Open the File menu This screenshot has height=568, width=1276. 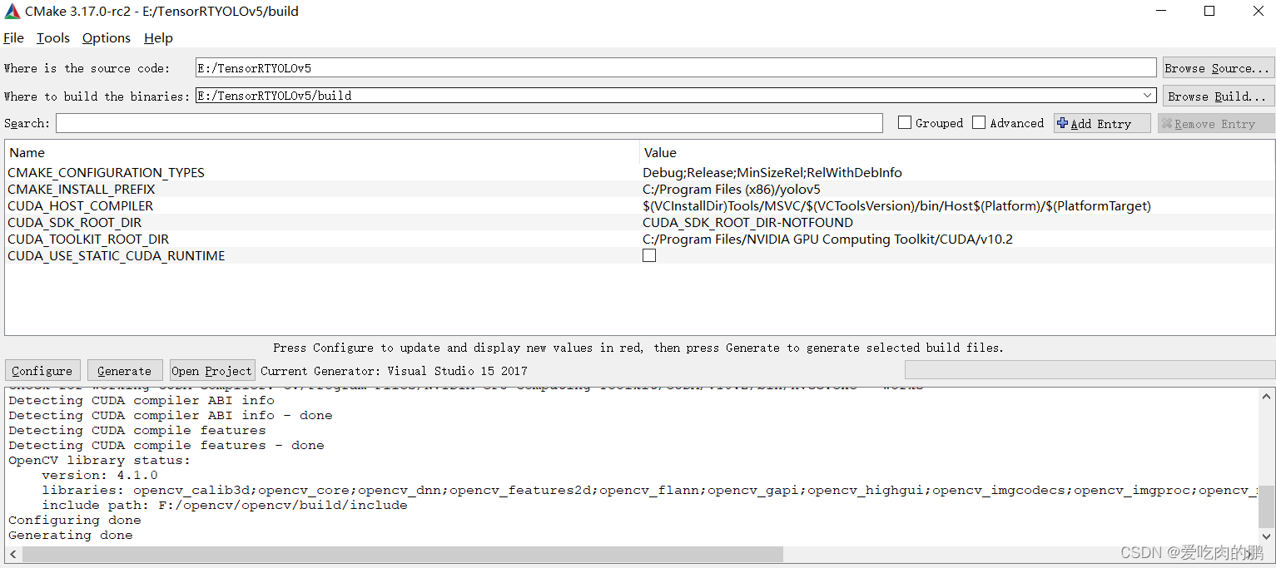click(x=13, y=37)
